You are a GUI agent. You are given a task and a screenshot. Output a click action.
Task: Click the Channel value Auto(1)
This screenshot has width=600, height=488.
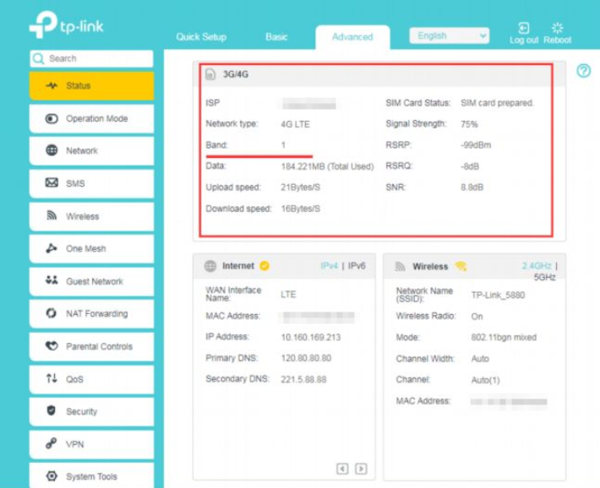(485, 380)
